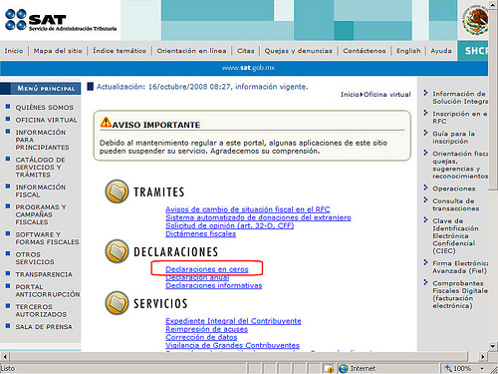Open Sistema automatizado de donaciones del extranjero
This screenshot has width=498, height=374.
258,217
